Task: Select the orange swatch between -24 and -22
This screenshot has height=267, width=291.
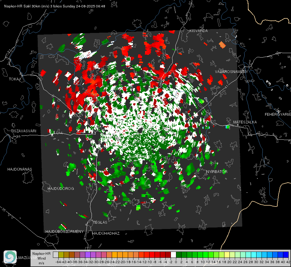Action: point(114,255)
